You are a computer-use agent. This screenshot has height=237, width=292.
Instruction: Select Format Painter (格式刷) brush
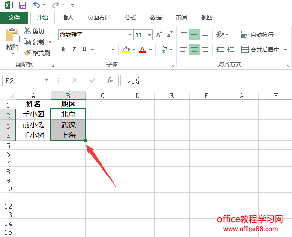27,53
